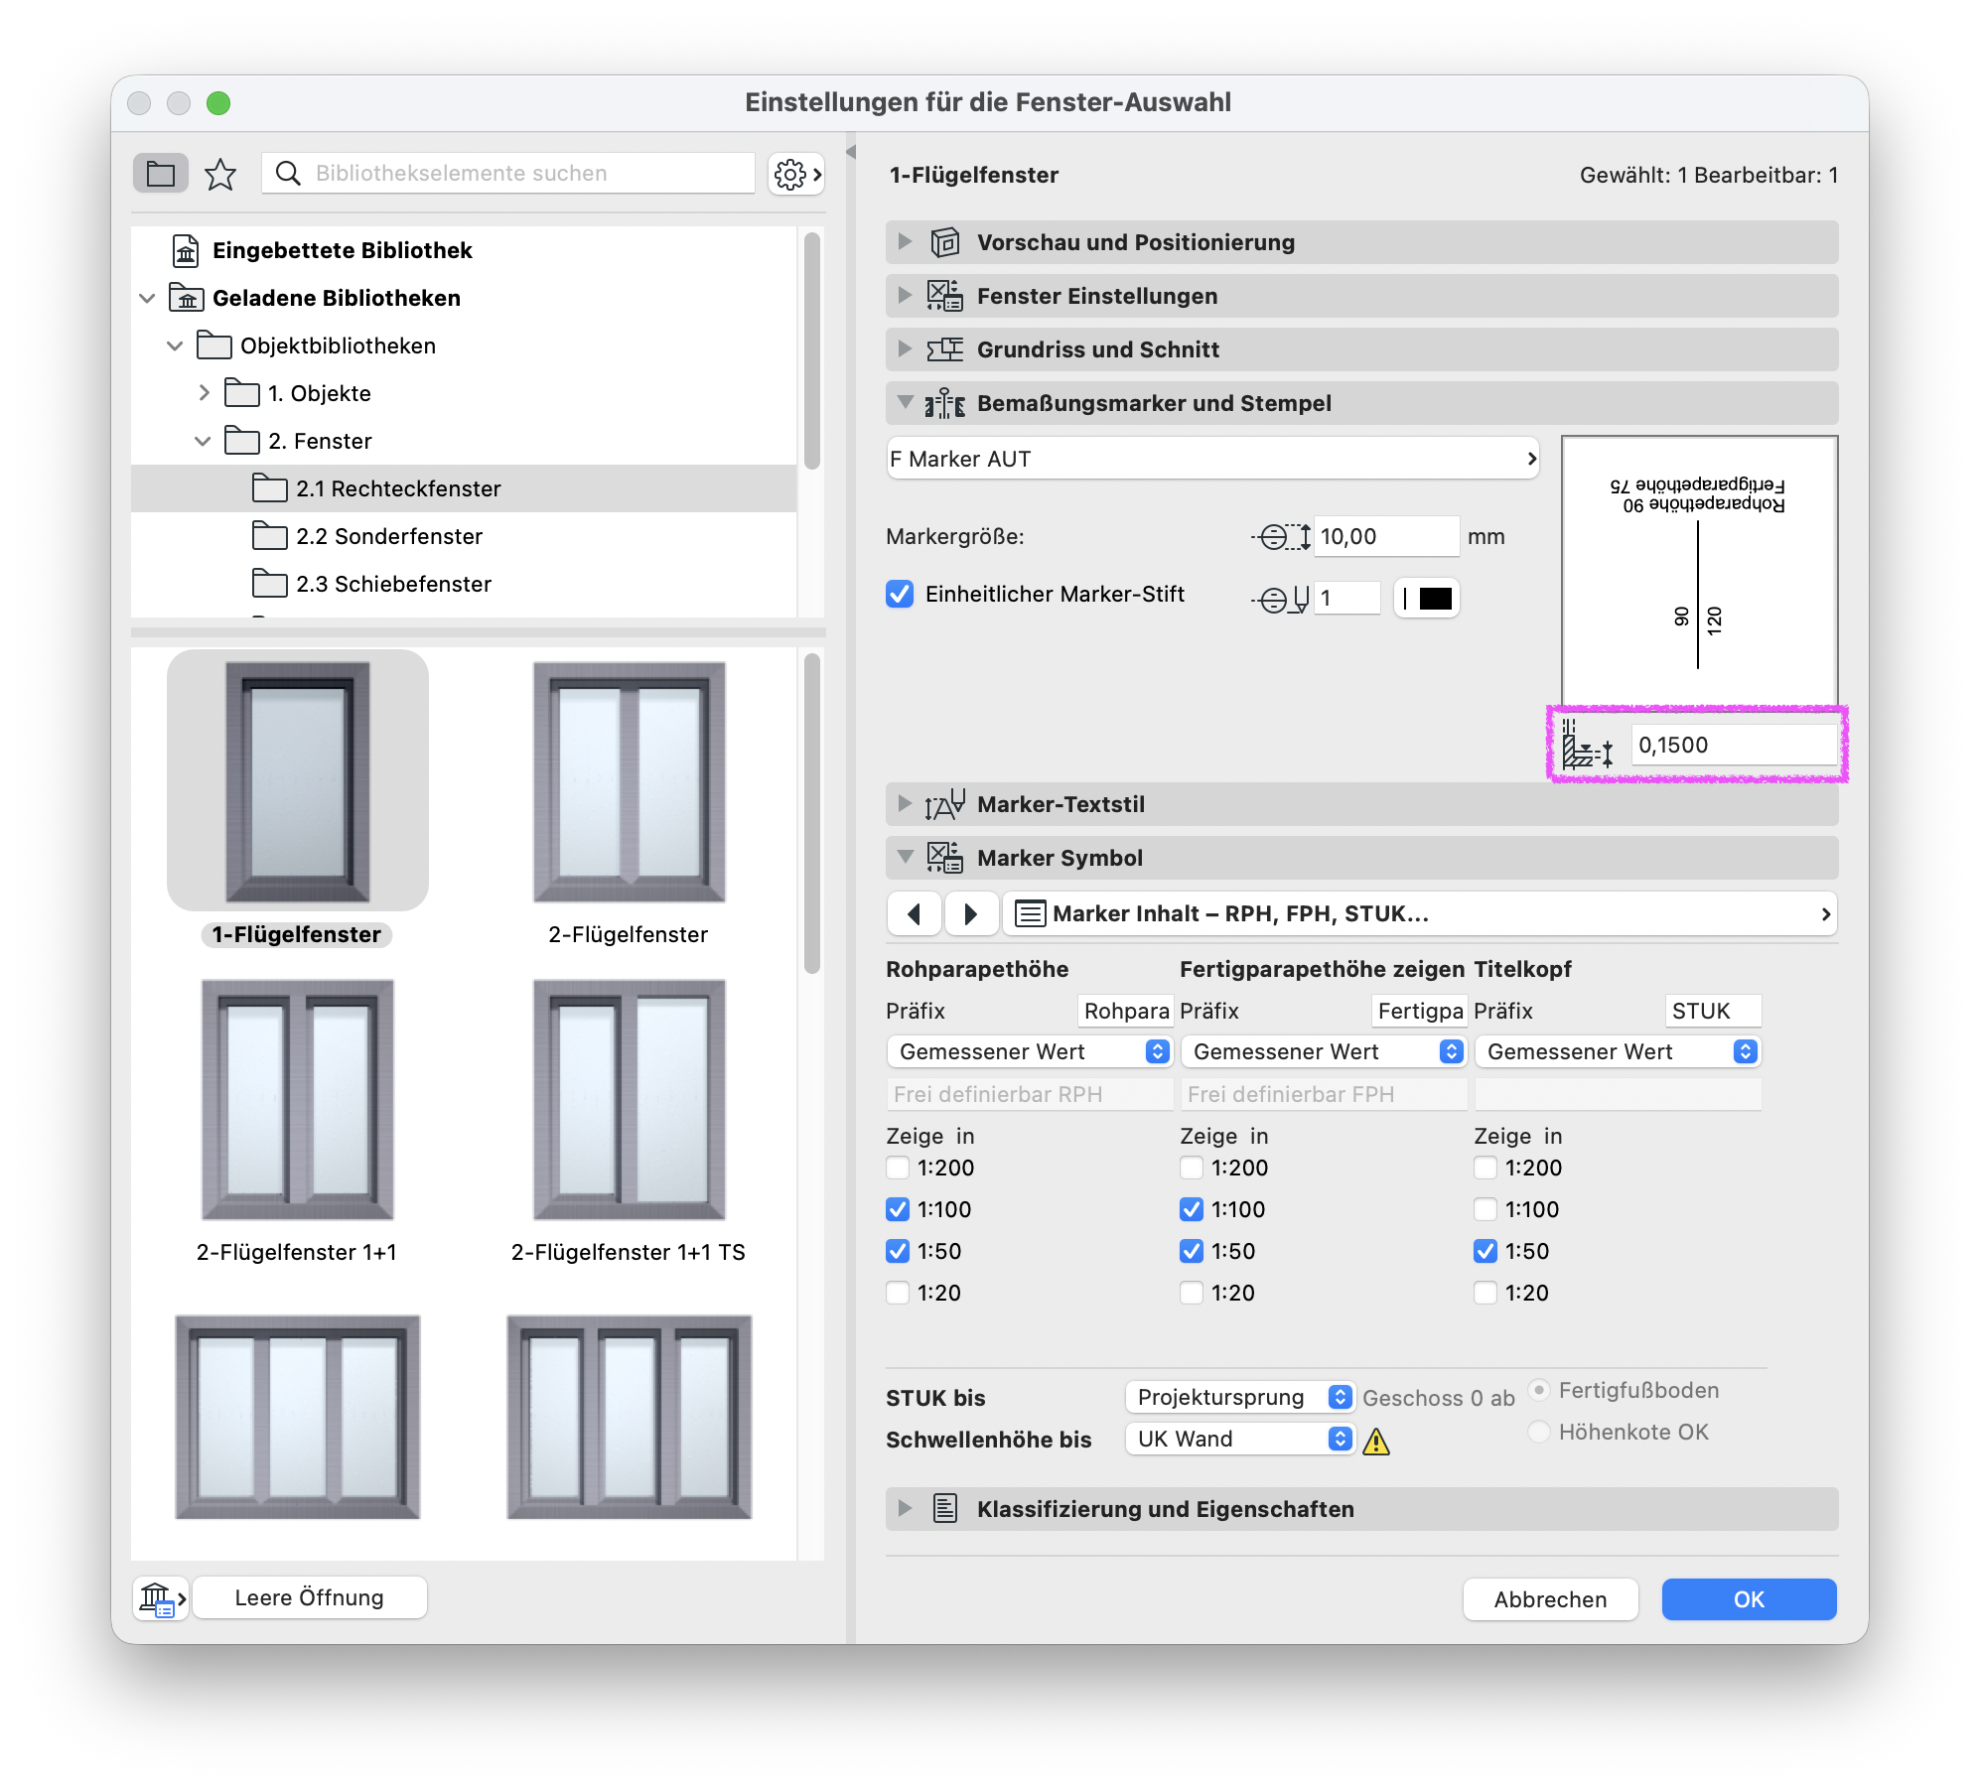Click the library tree scrollbar
Screen dimensions: 1980x1791
point(812,349)
